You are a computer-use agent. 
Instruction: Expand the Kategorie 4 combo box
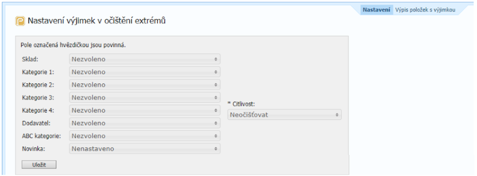[145, 111]
